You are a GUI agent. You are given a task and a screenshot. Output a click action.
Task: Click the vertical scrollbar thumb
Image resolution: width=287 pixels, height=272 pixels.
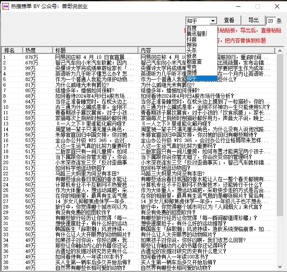(x=280, y=135)
